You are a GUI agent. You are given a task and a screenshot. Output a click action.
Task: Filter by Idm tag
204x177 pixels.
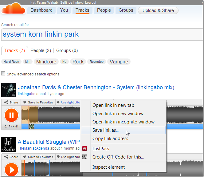(28, 62)
